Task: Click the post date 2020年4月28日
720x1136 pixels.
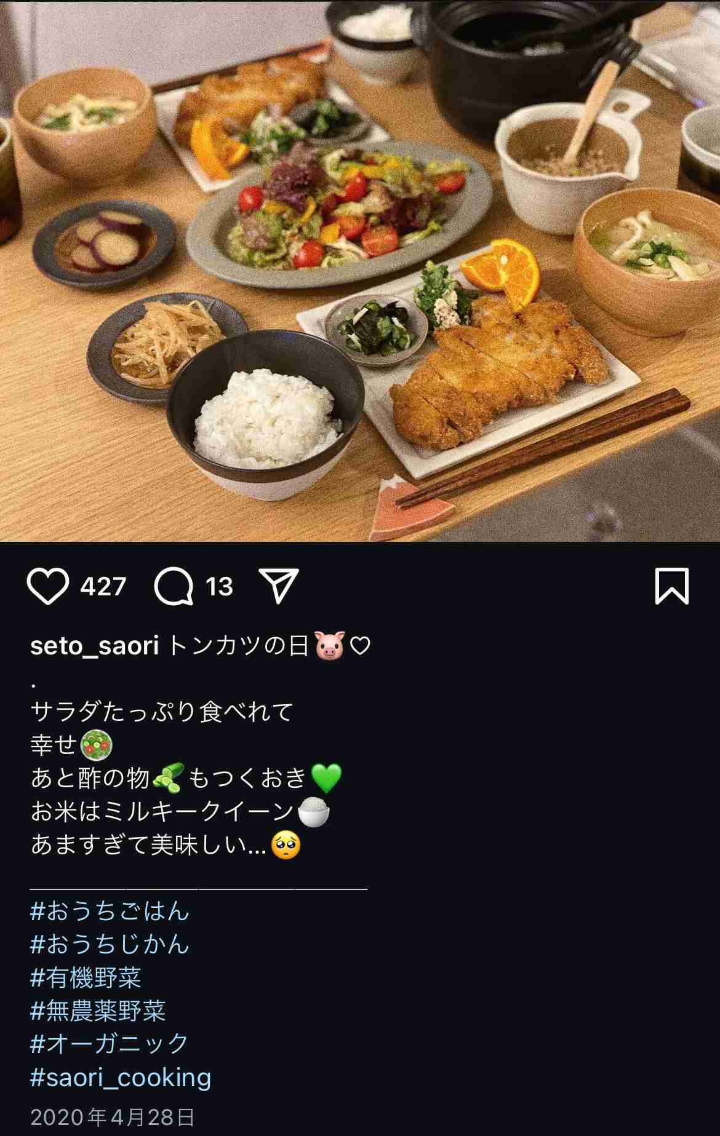Action: [113, 1117]
